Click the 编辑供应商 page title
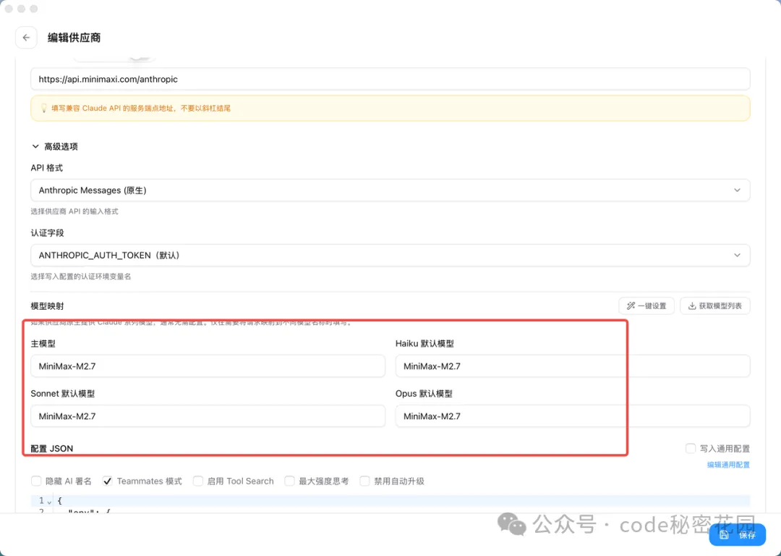 [x=74, y=38]
